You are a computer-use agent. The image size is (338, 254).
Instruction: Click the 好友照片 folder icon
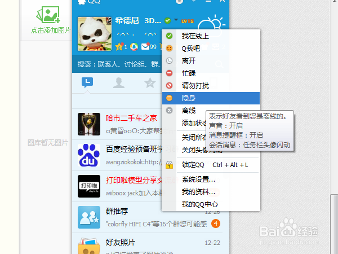(89, 246)
